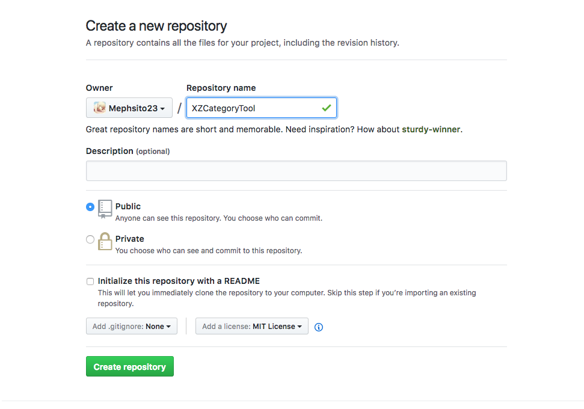Click the Initialize this repository README label

(179, 281)
